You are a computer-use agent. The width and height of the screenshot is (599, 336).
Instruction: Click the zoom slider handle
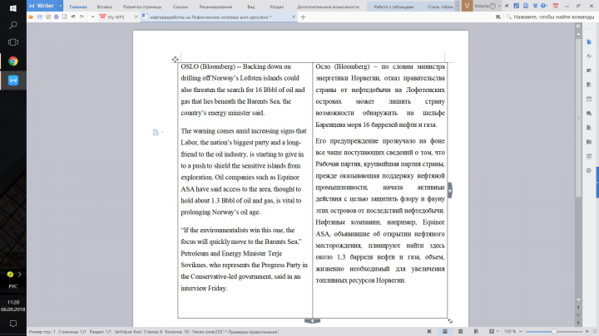(554, 332)
